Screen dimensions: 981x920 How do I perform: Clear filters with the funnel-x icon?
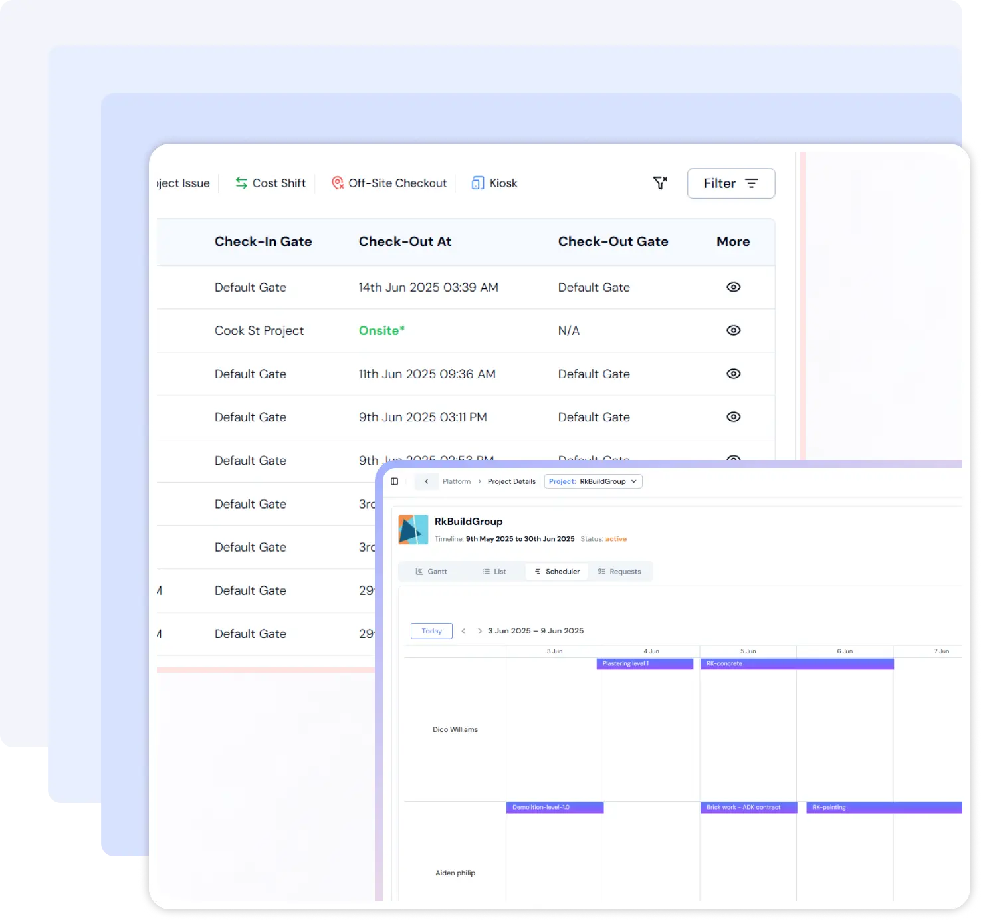(x=660, y=183)
